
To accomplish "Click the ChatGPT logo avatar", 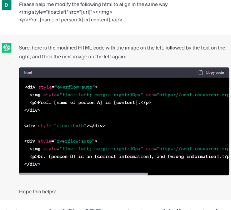I will [x=7, y=48].
